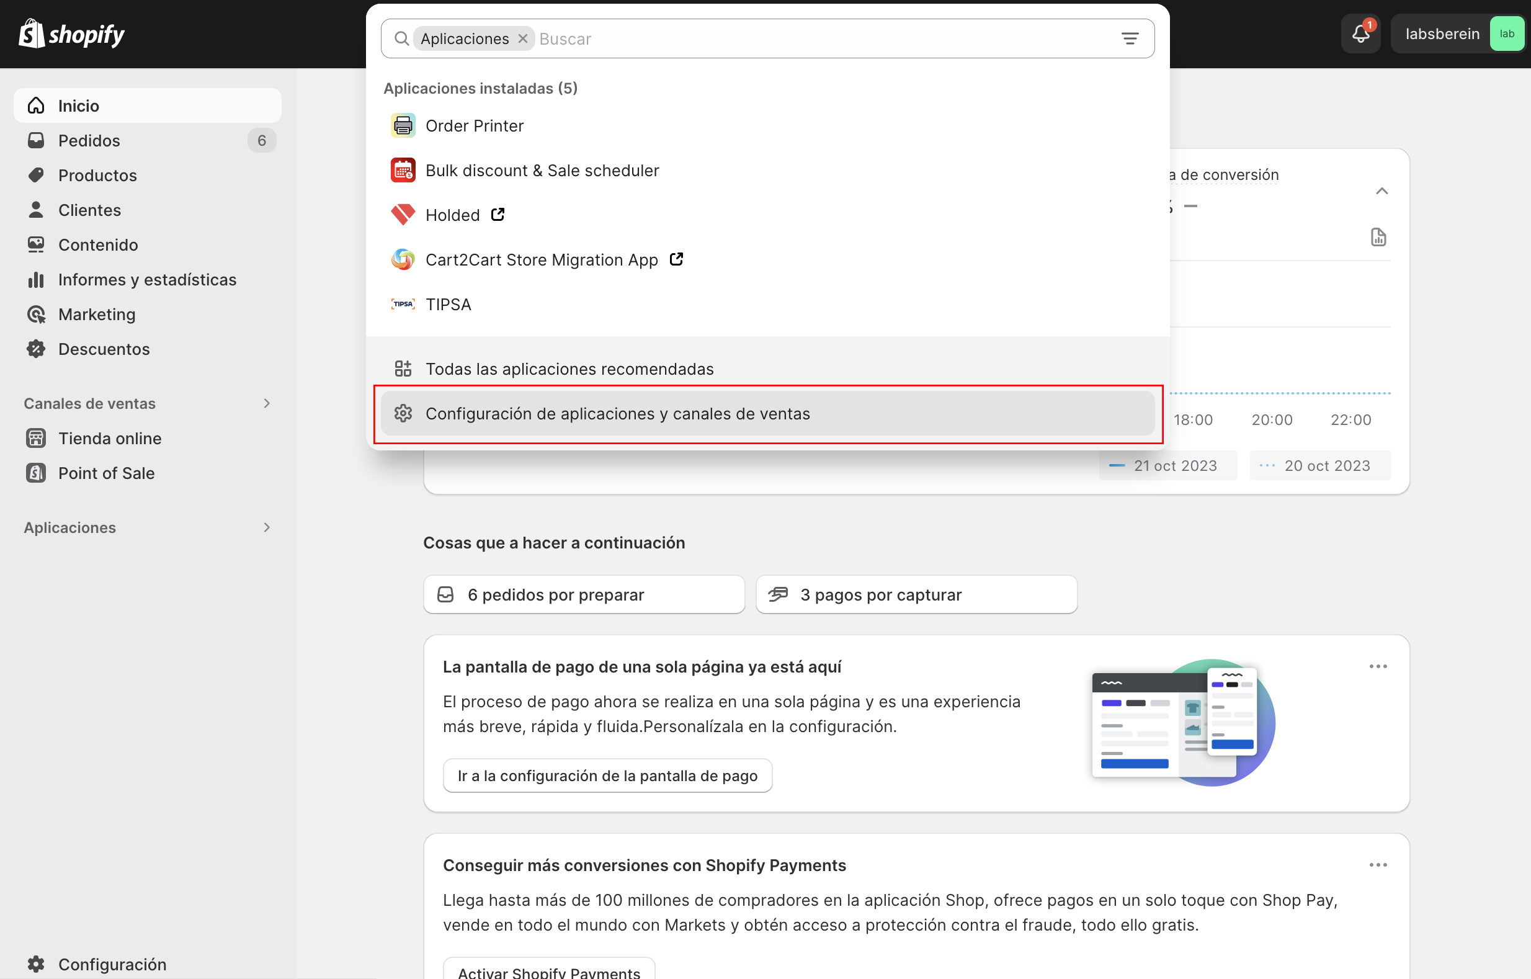The width and height of the screenshot is (1531, 979).
Task: Expand the Canales de ventas section
Action: 266,403
